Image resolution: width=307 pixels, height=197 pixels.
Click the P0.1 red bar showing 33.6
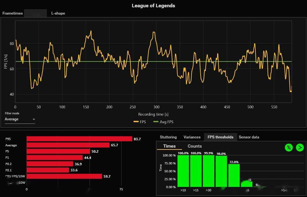[x=47, y=170]
